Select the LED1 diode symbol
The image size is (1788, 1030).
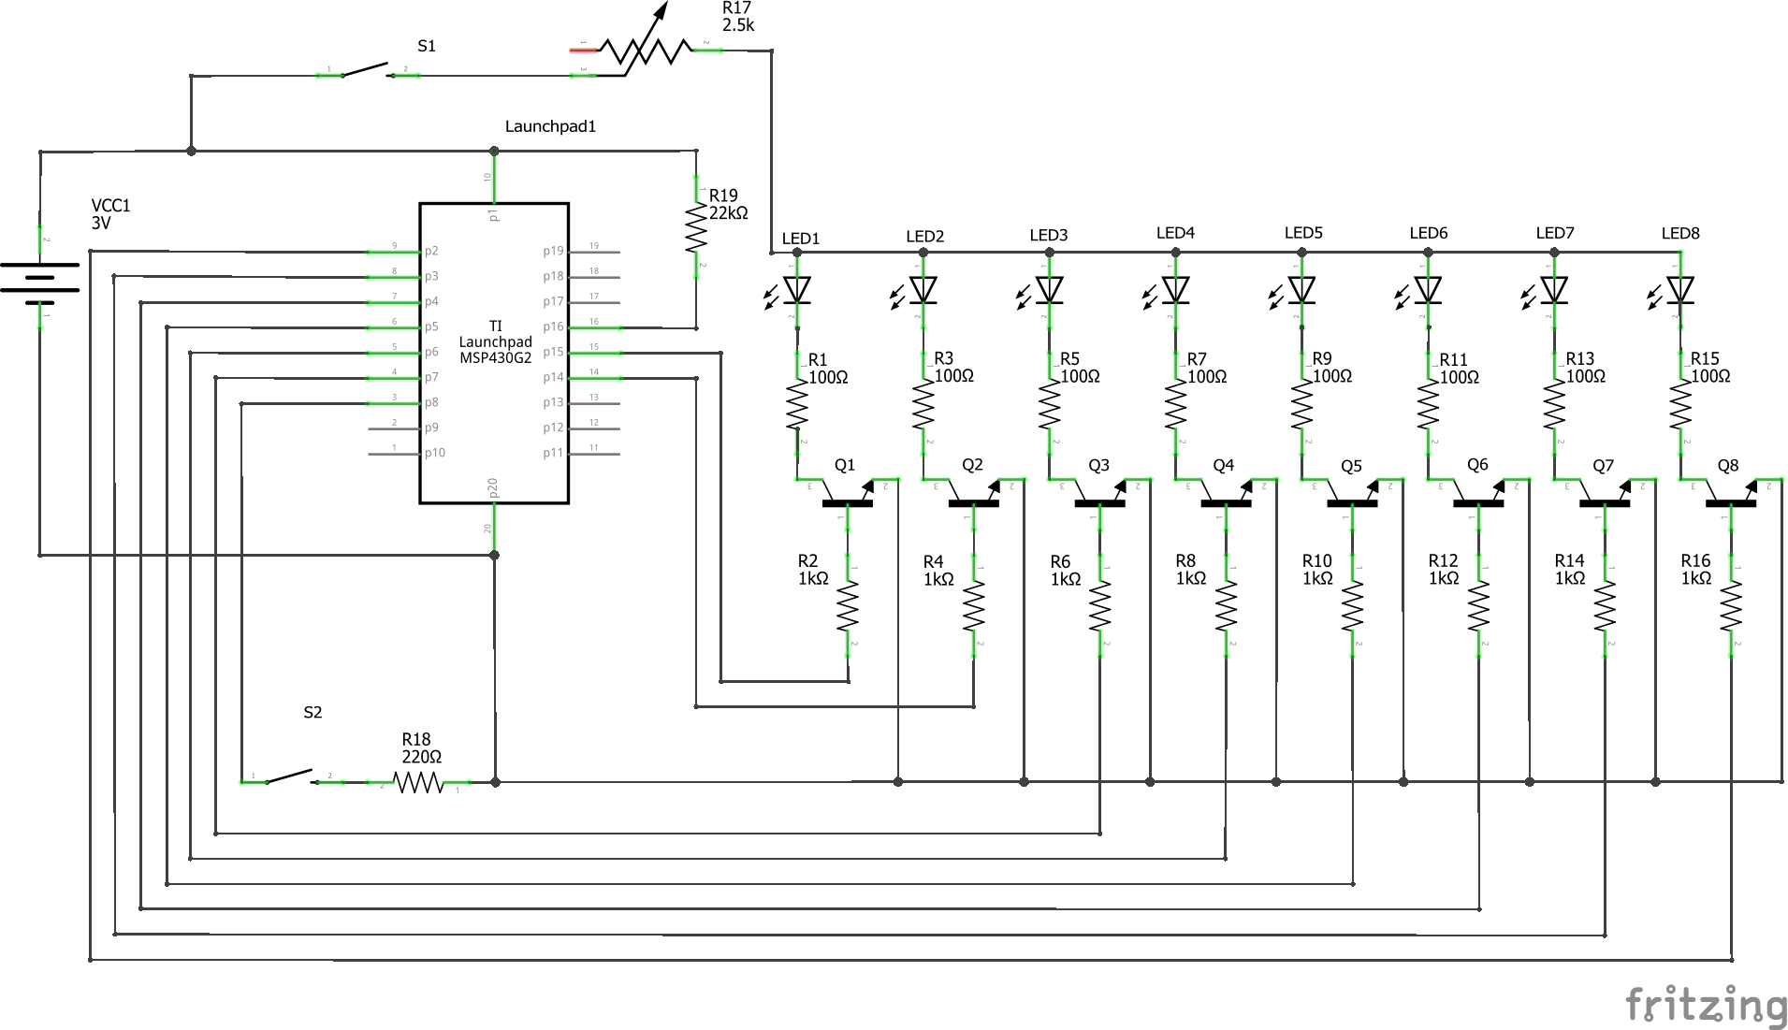click(789, 292)
